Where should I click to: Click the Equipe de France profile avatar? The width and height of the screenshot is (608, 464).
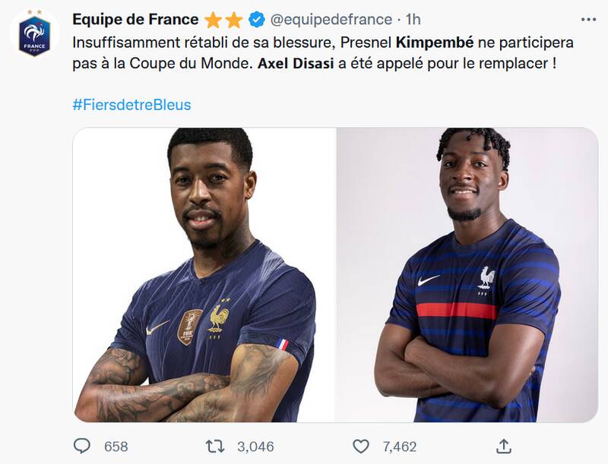click(34, 33)
